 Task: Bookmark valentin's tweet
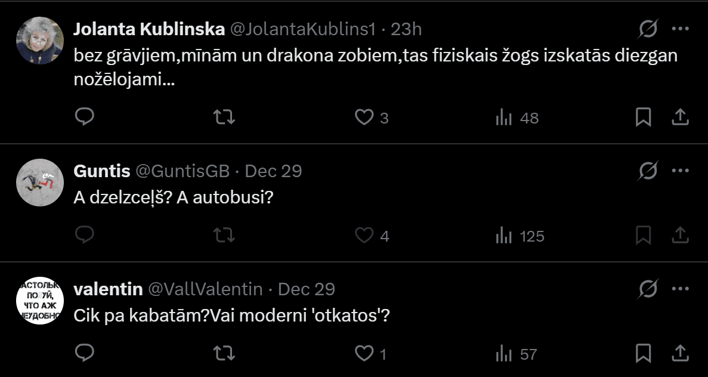click(643, 354)
